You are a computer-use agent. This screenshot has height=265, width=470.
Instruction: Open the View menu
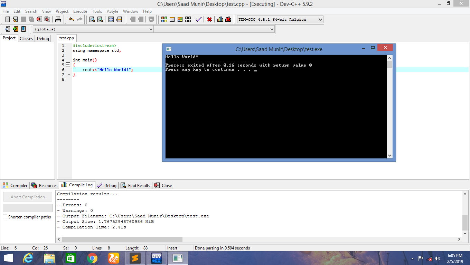click(x=46, y=11)
